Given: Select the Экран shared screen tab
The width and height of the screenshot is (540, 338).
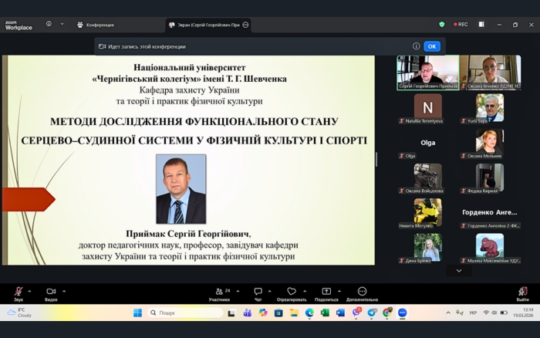Looking at the screenshot, I should [204, 25].
